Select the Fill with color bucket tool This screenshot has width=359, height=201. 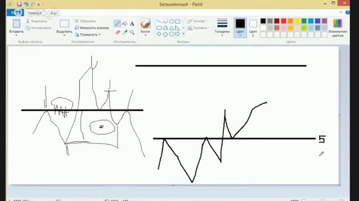click(125, 23)
